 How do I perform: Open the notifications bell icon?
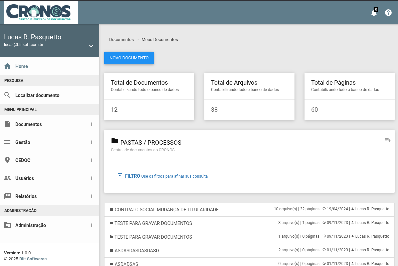(x=374, y=13)
